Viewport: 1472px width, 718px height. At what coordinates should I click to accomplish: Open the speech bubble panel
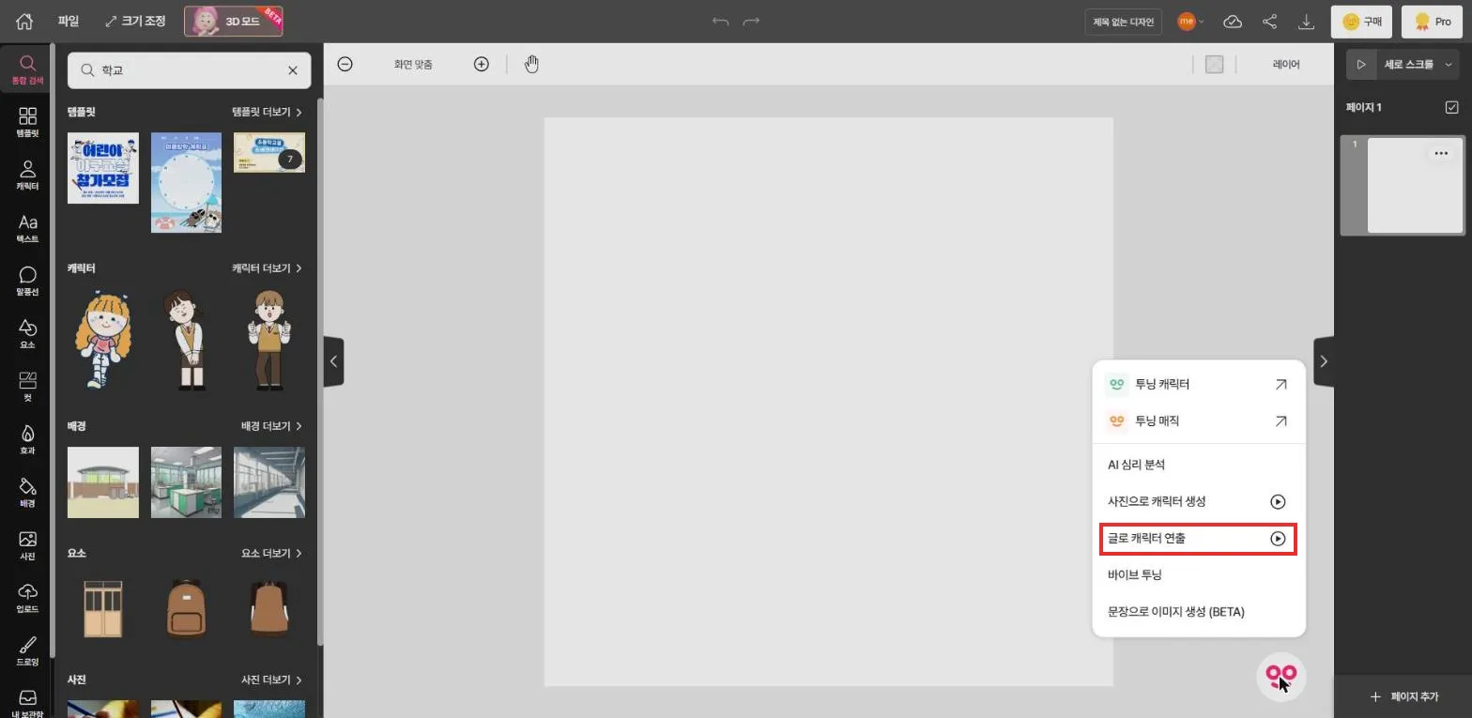point(27,281)
